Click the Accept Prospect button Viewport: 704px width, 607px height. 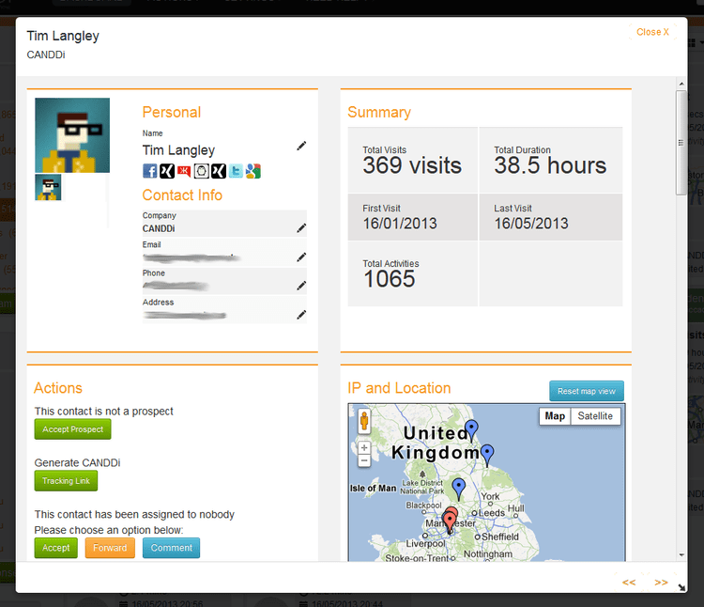point(72,429)
